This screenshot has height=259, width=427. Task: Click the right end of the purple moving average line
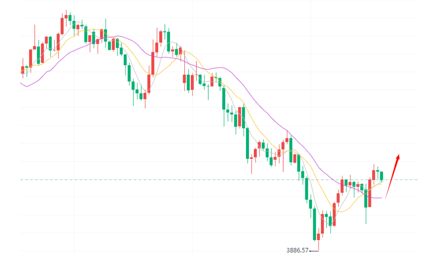click(x=382, y=198)
